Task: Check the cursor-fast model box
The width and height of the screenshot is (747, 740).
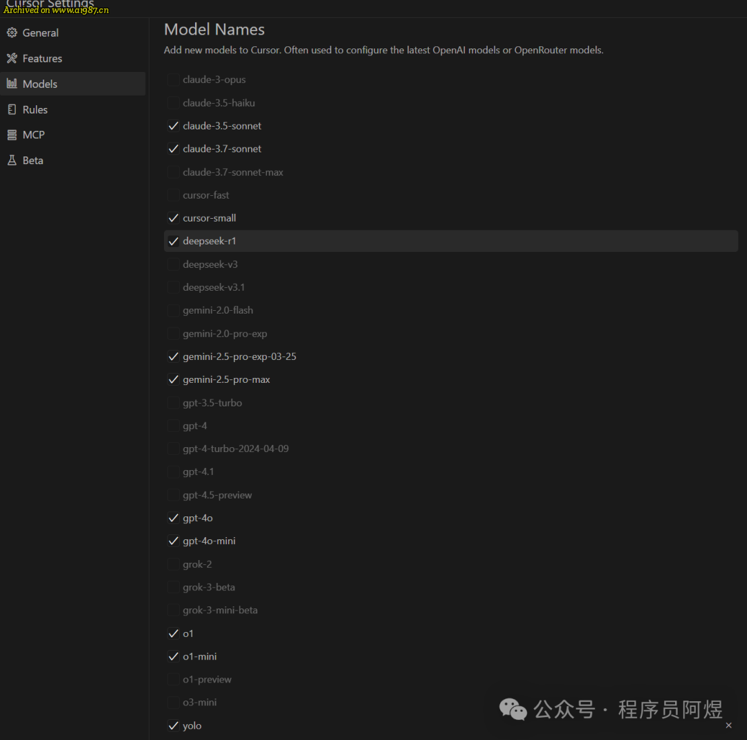Action: (174, 195)
